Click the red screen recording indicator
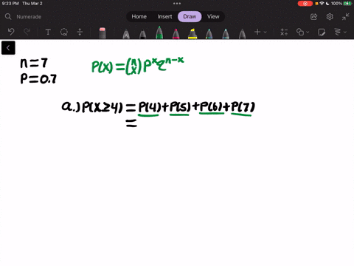Screen dimensions: 354x266 pos(305,4)
